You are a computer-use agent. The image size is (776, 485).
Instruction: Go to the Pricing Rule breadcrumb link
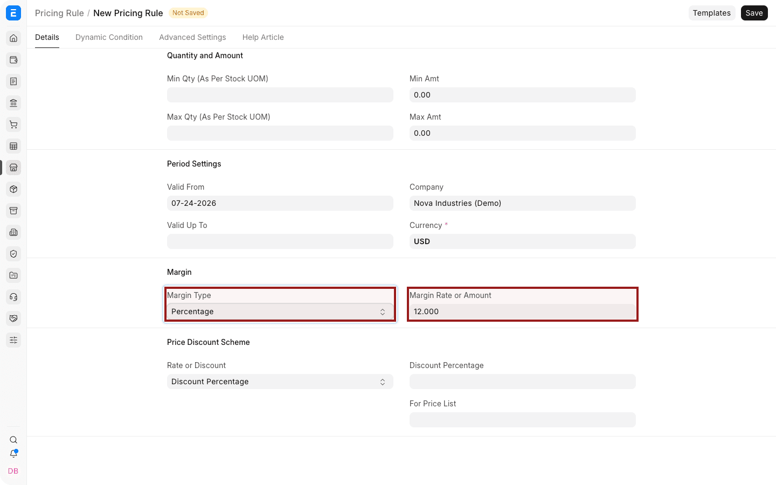point(59,13)
